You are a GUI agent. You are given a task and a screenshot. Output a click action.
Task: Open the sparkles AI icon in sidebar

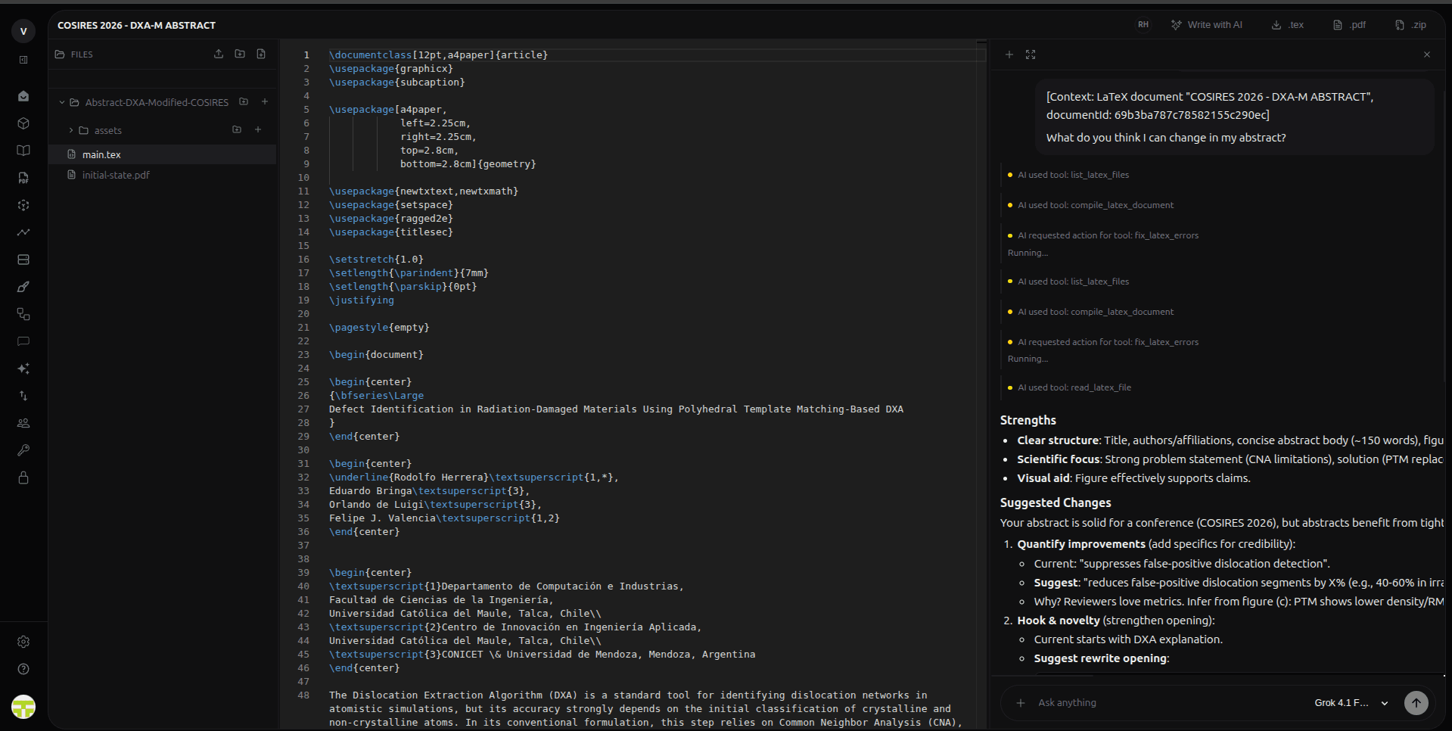pos(23,369)
